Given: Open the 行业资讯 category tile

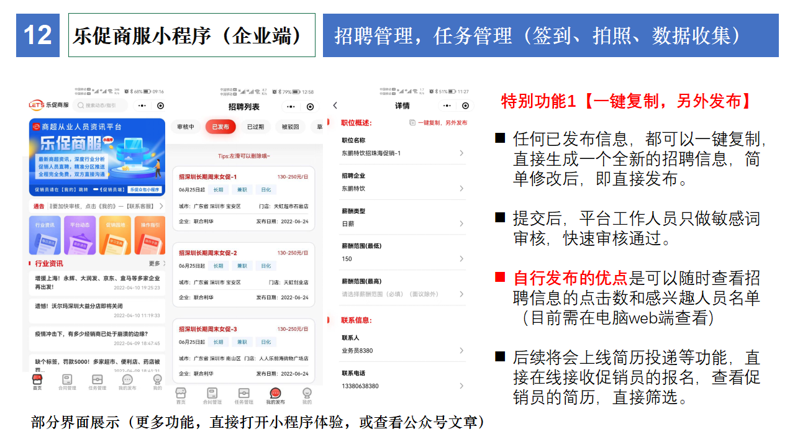Looking at the screenshot, I should click(x=45, y=235).
